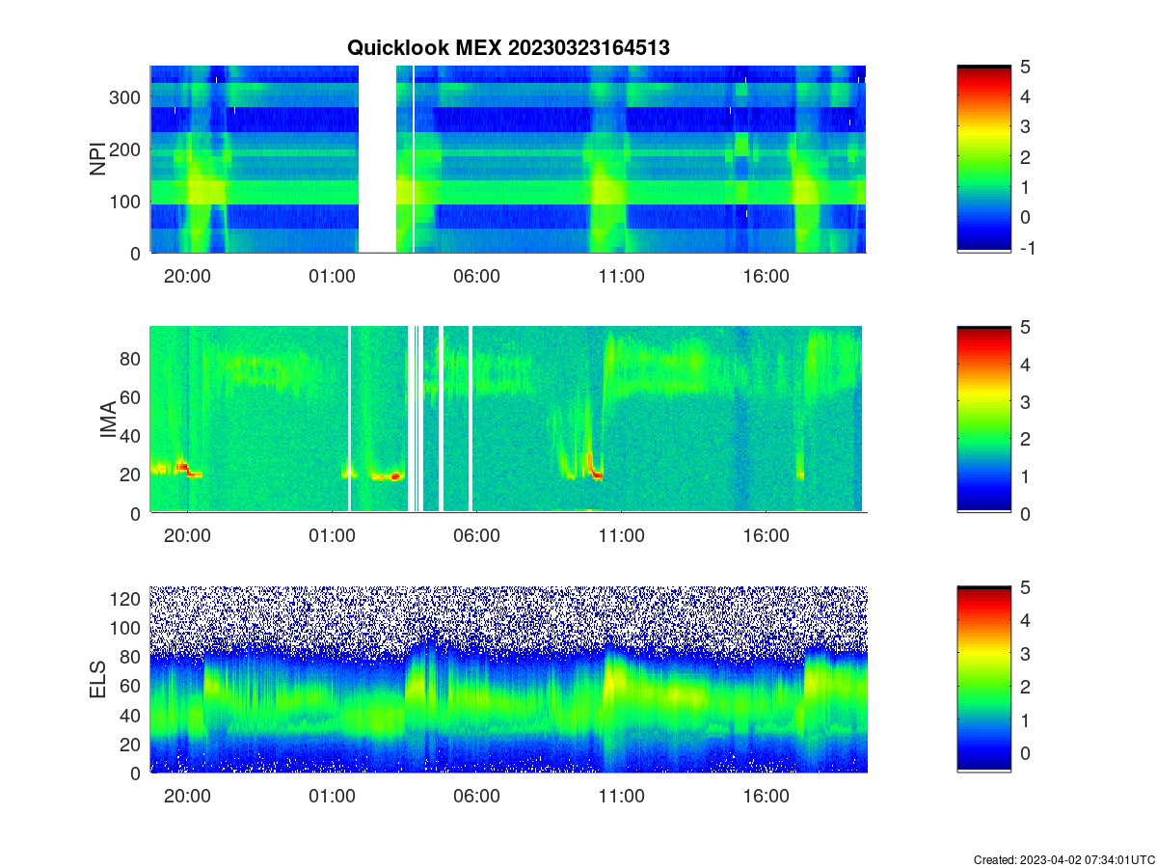Click the 20:00 tick under the NPI plot
Screen dimensions: 1157x868
point(187,276)
